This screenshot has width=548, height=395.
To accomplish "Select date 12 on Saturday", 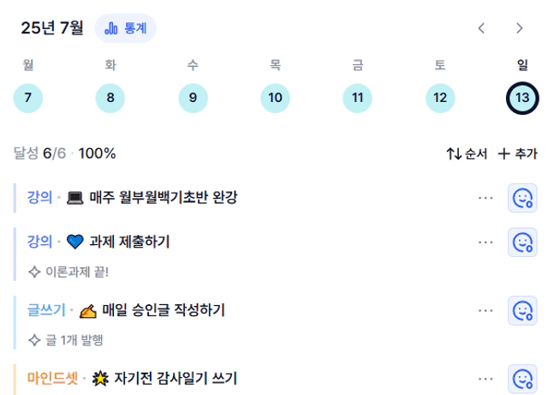I will (x=440, y=98).
